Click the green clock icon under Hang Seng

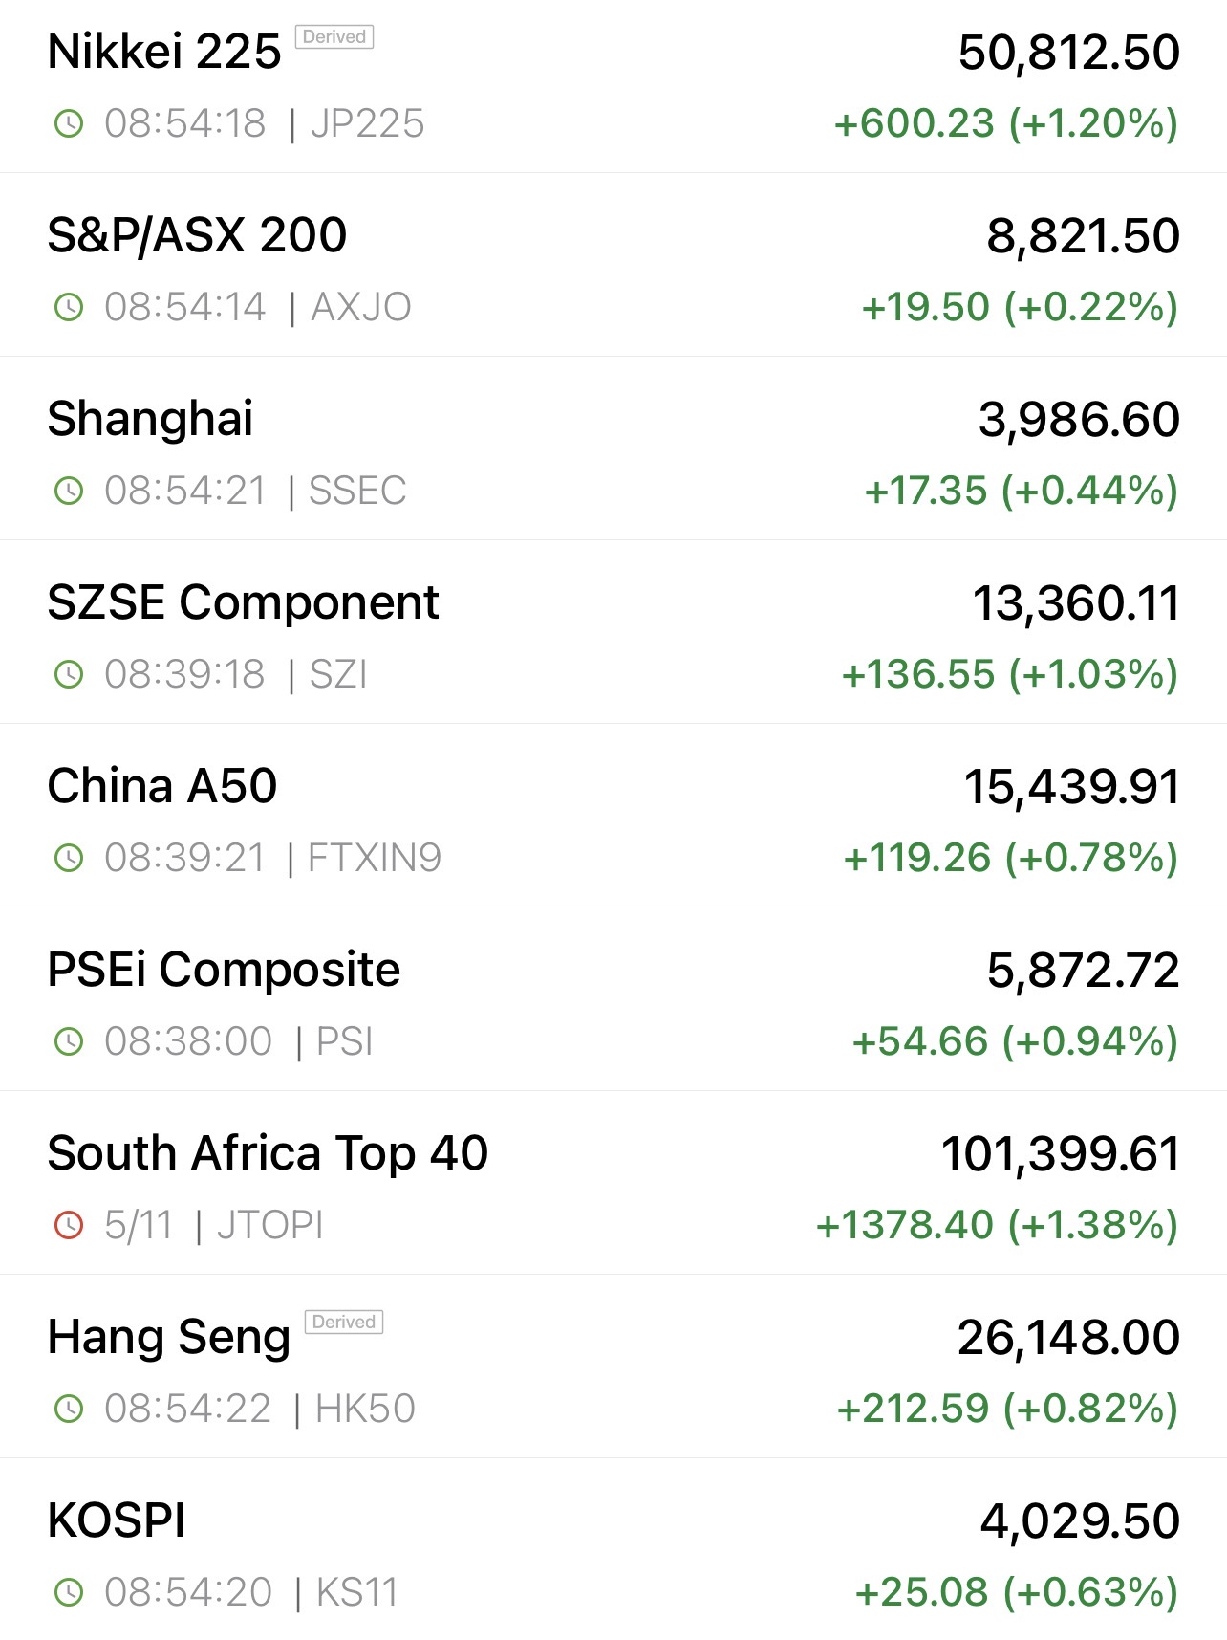pos(69,1409)
